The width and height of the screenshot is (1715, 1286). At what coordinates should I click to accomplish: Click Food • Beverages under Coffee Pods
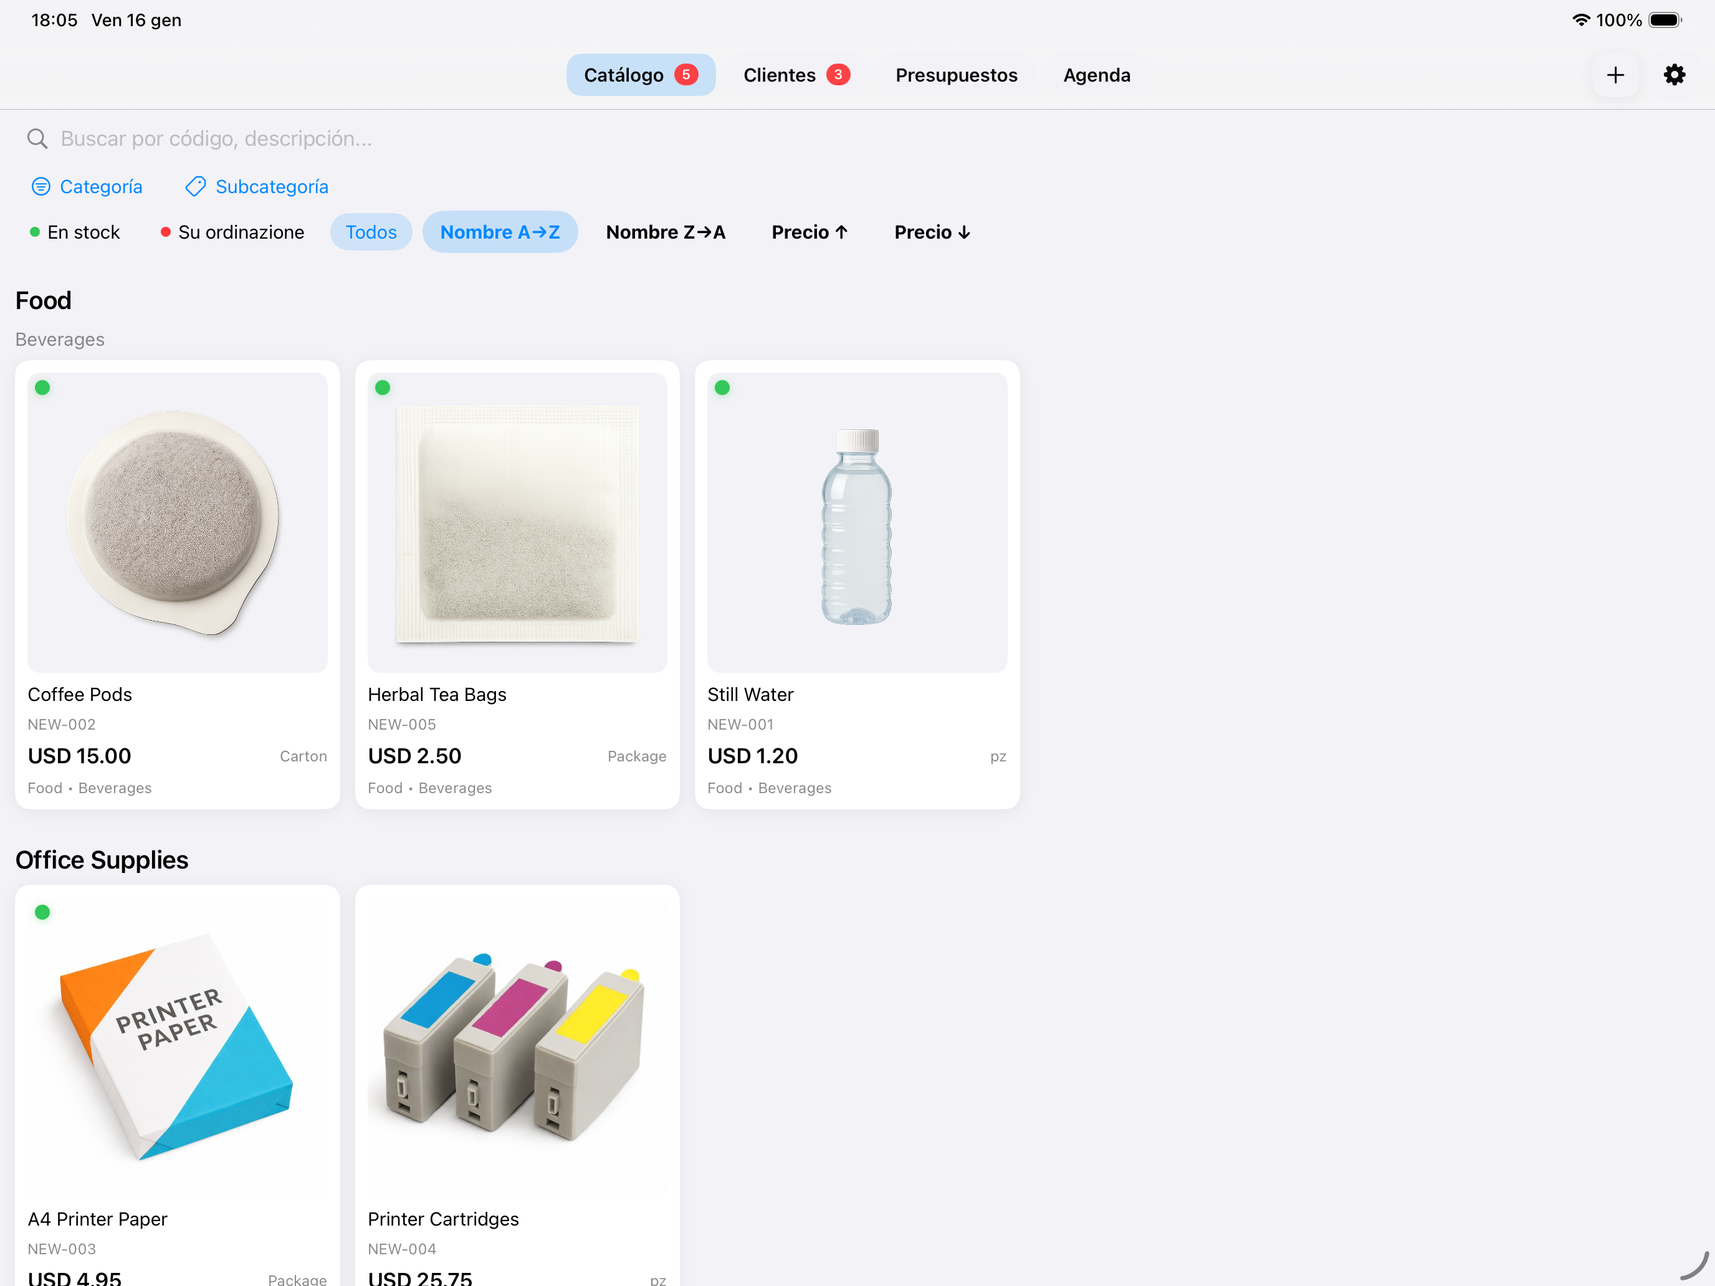tap(90, 788)
